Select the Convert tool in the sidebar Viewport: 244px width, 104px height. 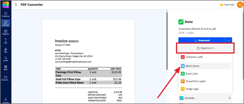click(6, 23)
